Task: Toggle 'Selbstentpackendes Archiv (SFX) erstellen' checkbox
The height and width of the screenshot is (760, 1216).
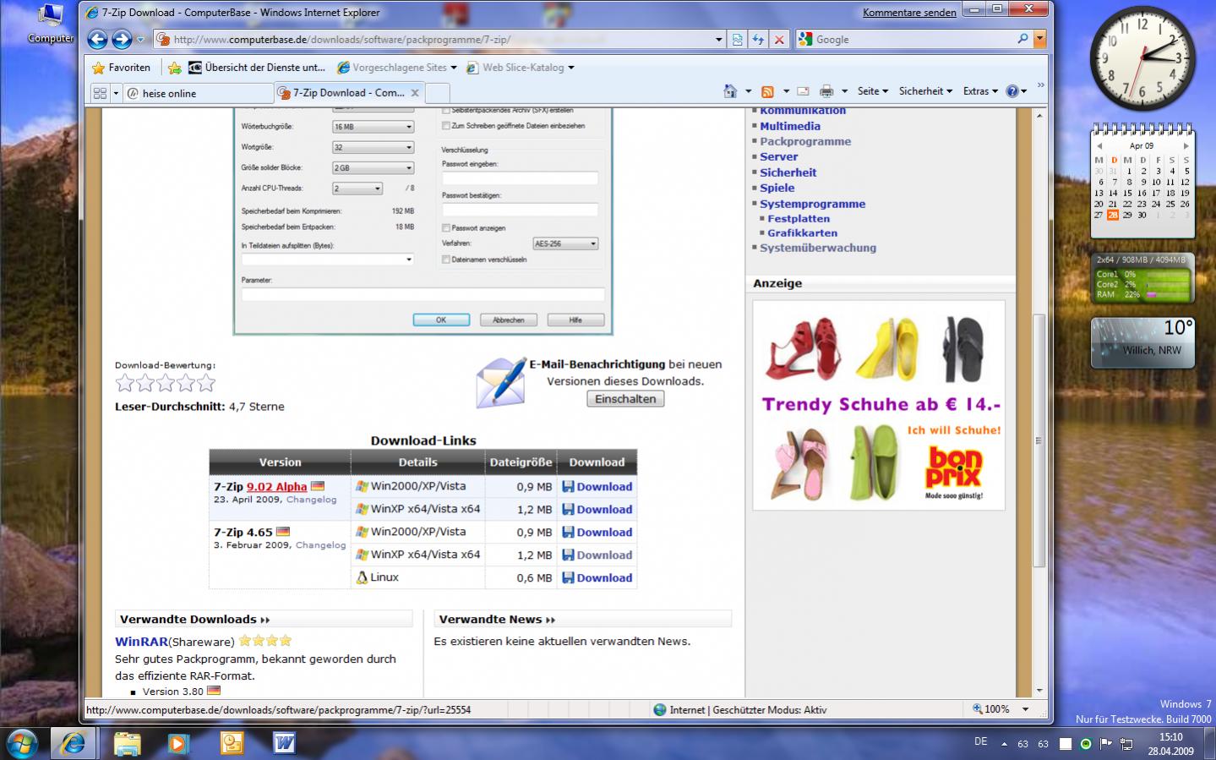Action: coord(446,111)
